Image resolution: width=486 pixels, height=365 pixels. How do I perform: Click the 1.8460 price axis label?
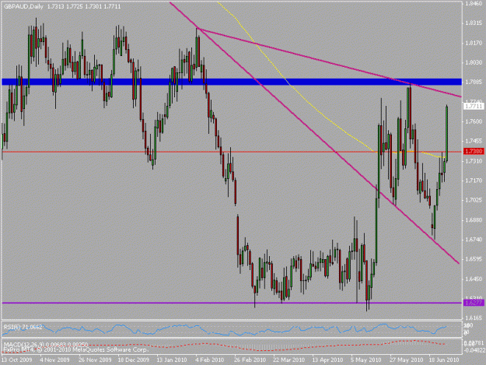click(474, 4)
